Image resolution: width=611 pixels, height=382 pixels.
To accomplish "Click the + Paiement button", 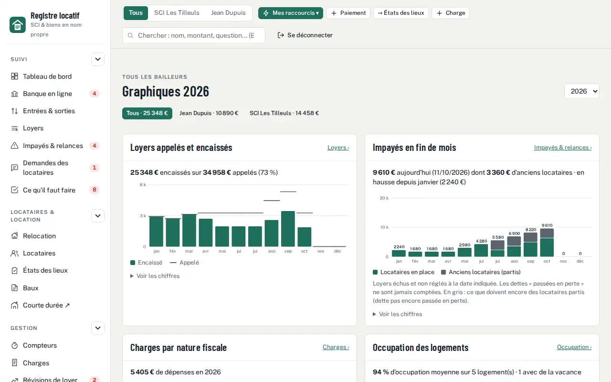I will click(x=348, y=13).
